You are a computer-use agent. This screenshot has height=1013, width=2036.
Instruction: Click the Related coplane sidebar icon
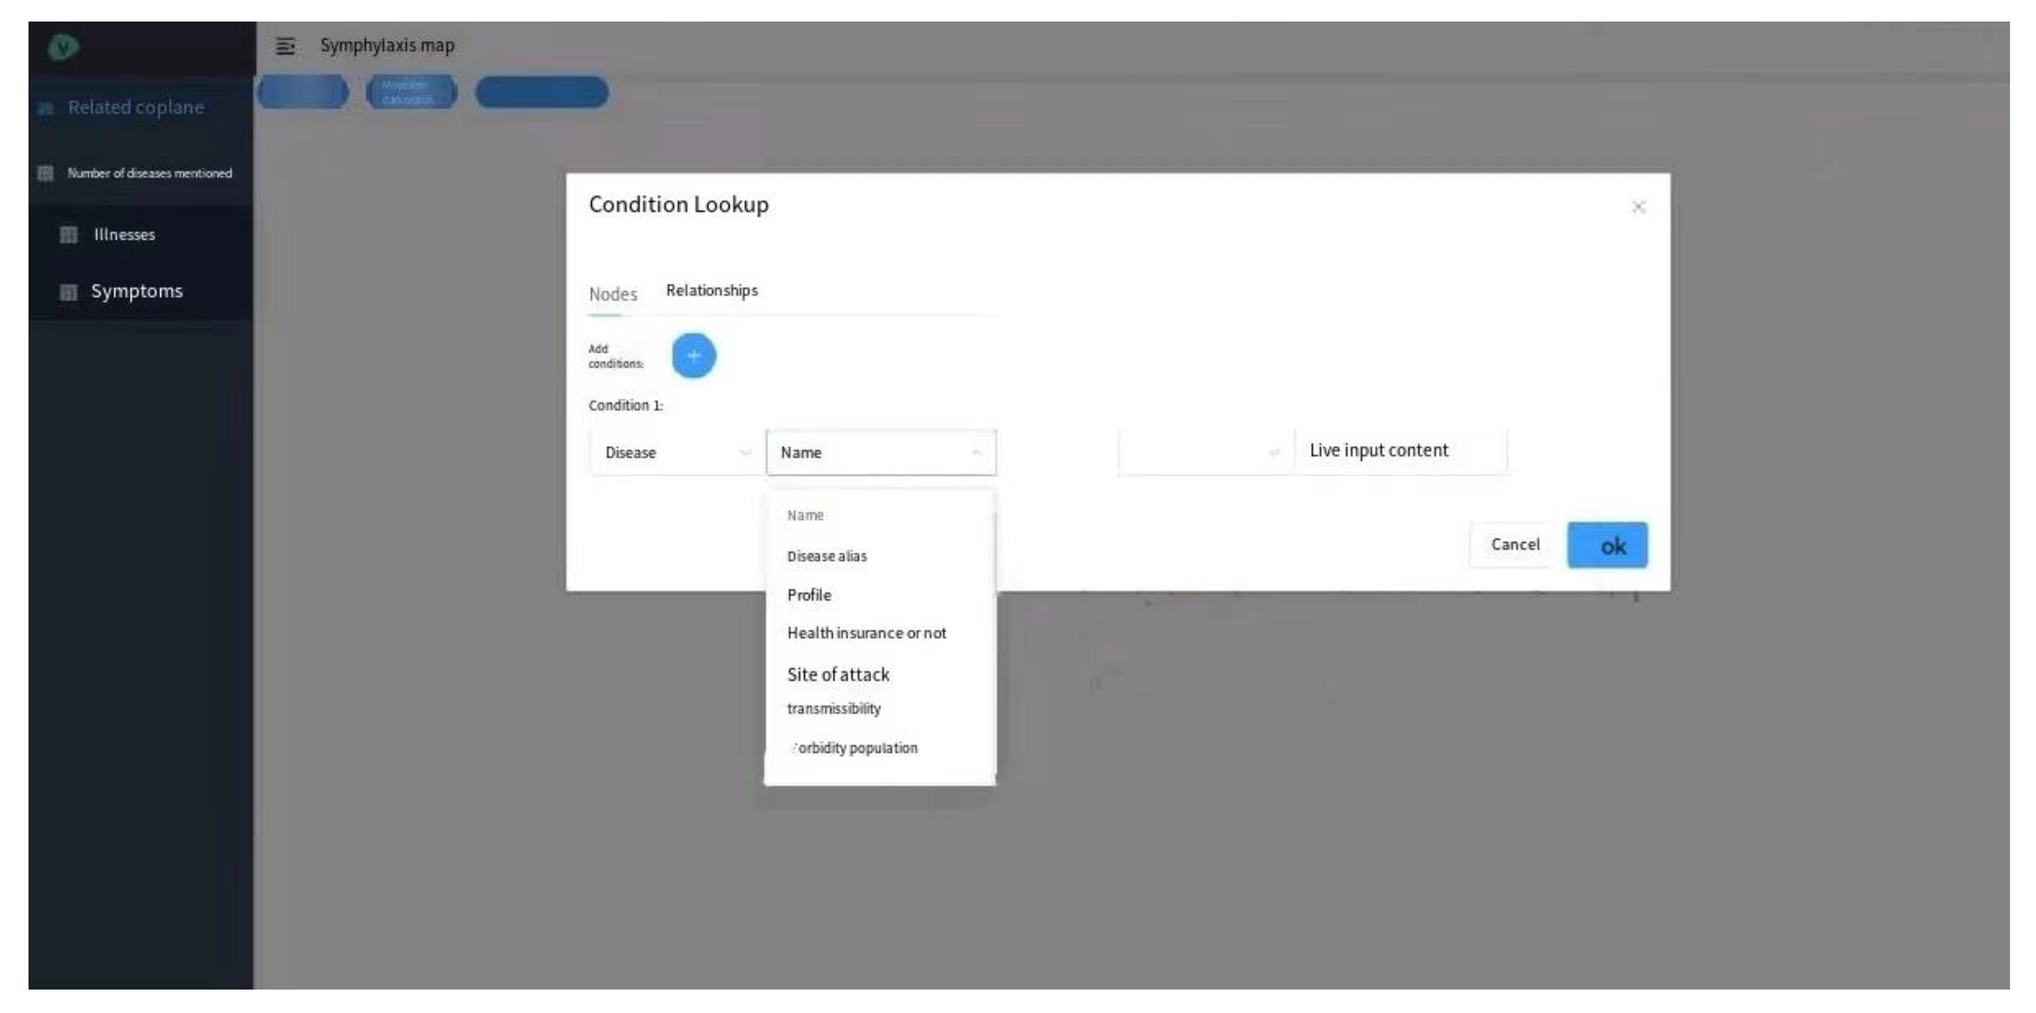46,108
